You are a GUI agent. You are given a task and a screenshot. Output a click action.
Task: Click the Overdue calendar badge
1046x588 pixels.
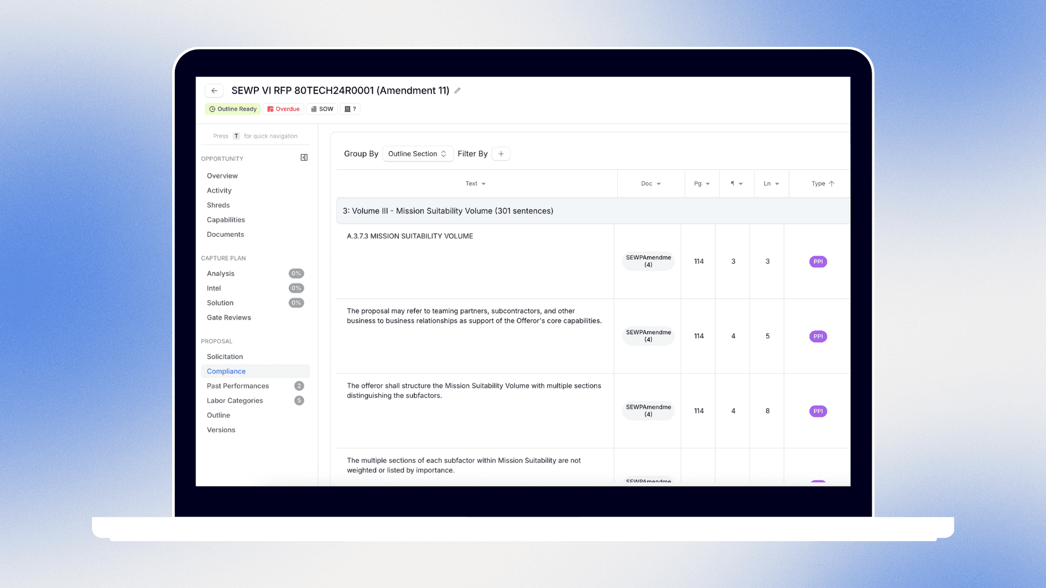coord(283,109)
